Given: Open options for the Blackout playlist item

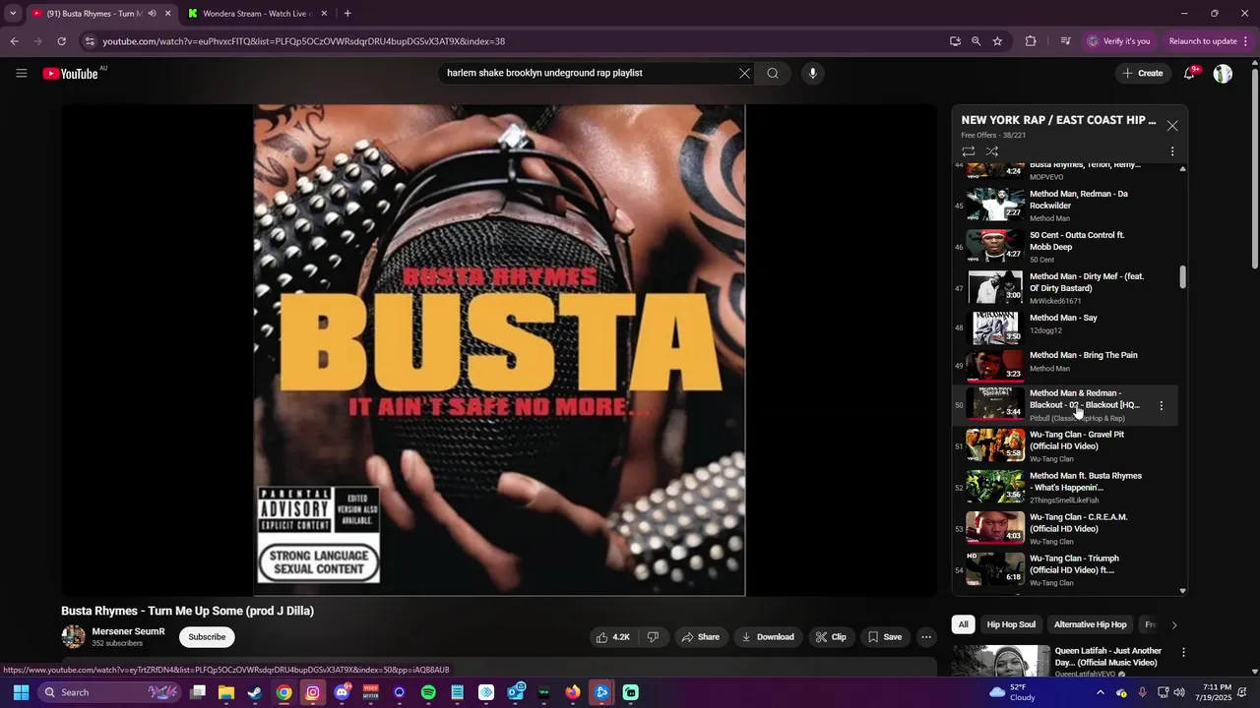Looking at the screenshot, I should pos(1161,405).
